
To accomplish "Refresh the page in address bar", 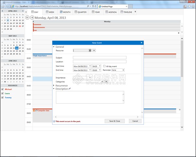I will click(95, 6).
